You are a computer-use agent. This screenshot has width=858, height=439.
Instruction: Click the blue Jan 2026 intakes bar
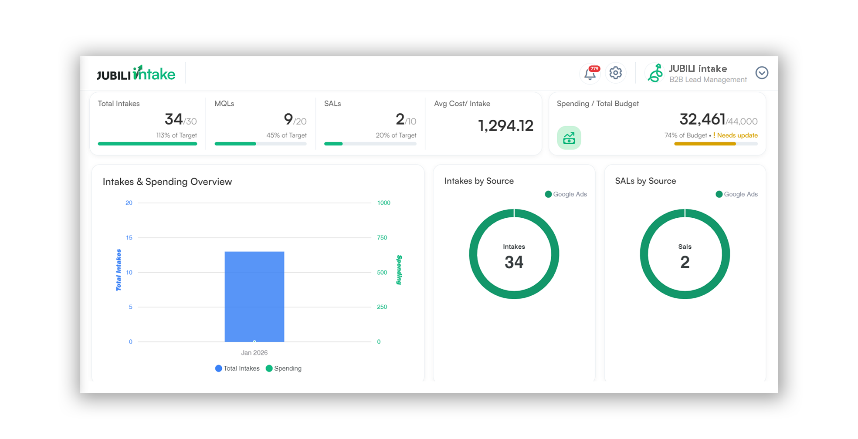254,296
